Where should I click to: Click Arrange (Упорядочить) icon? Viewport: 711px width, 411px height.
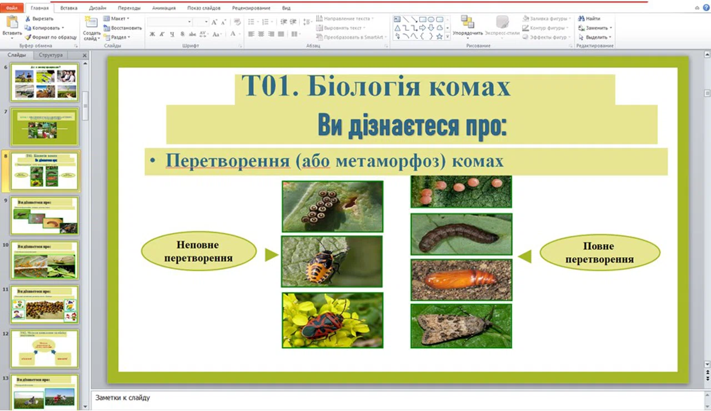point(468,22)
